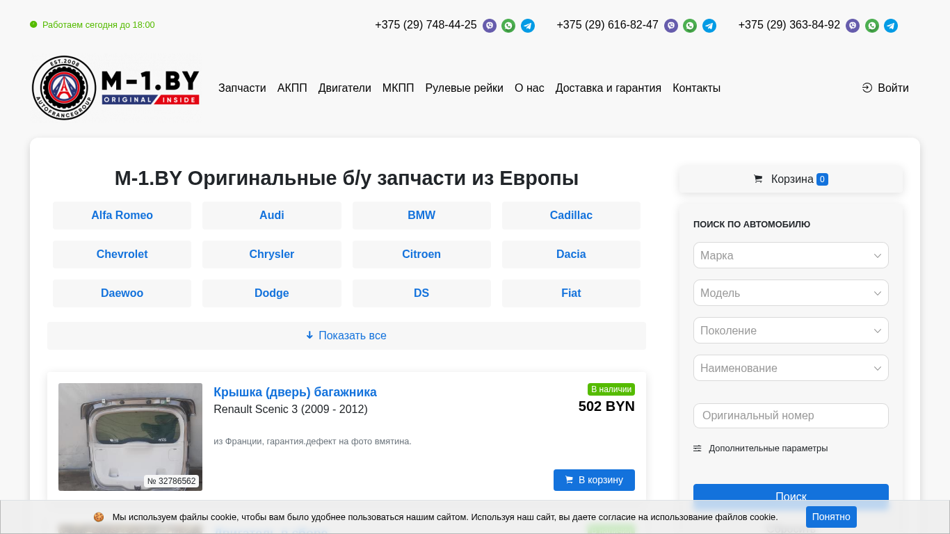Select the Daewoo brand
The image size is (950, 534).
pyautogui.click(x=122, y=293)
